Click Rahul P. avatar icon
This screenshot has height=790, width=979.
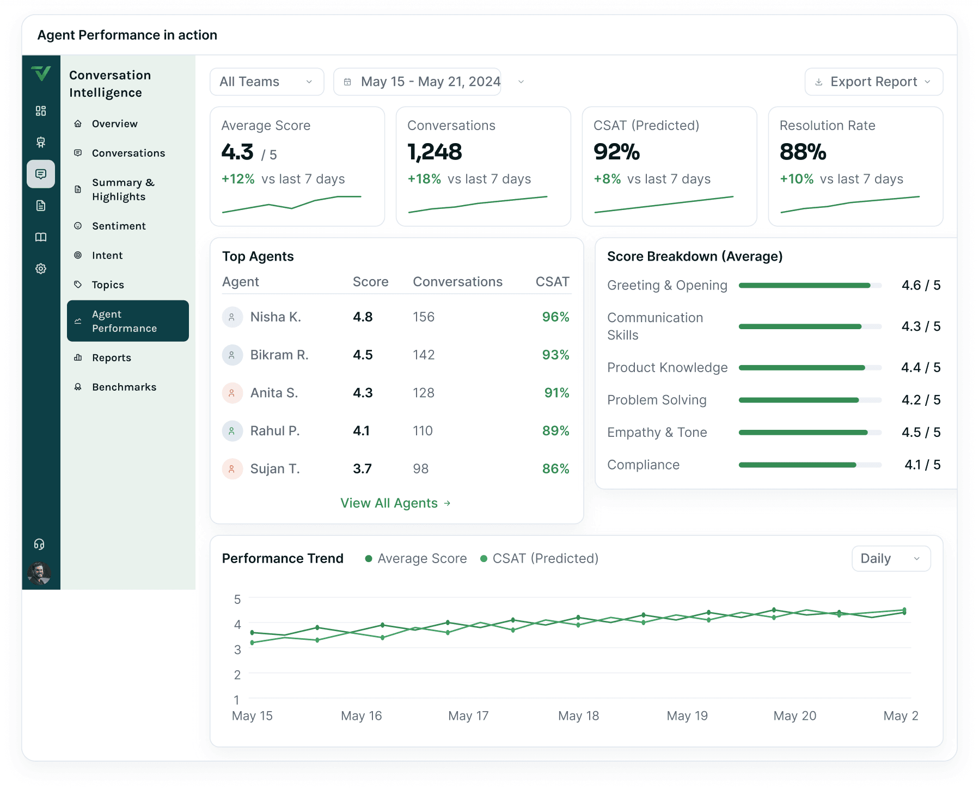click(x=232, y=431)
